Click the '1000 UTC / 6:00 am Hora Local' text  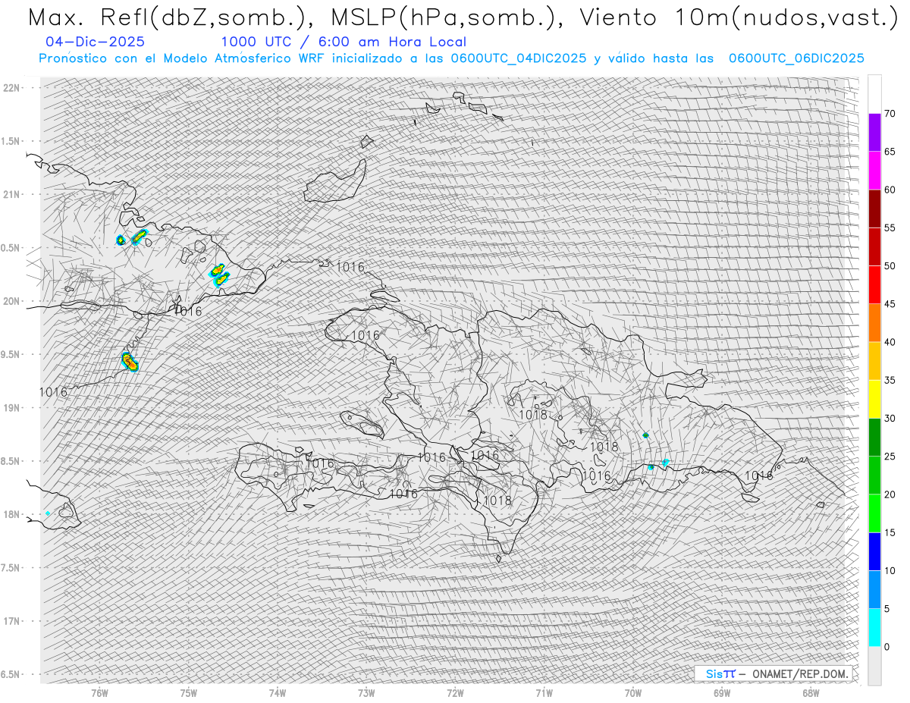[x=344, y=42]
